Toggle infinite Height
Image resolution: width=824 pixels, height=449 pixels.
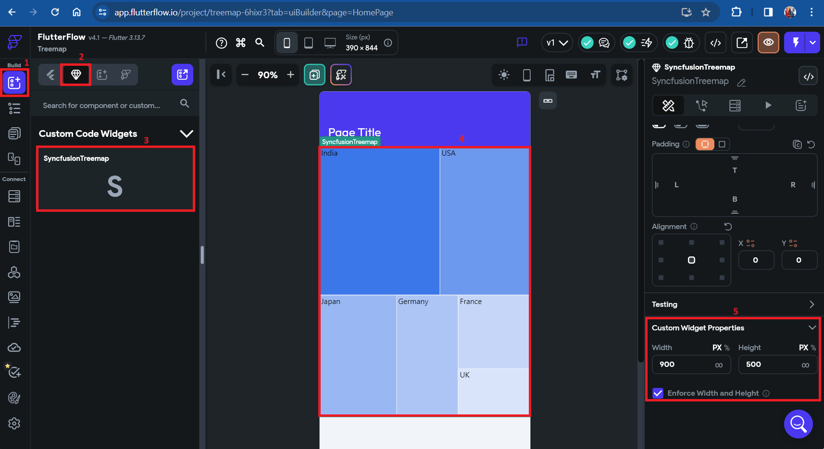click(x=805, y=365)
